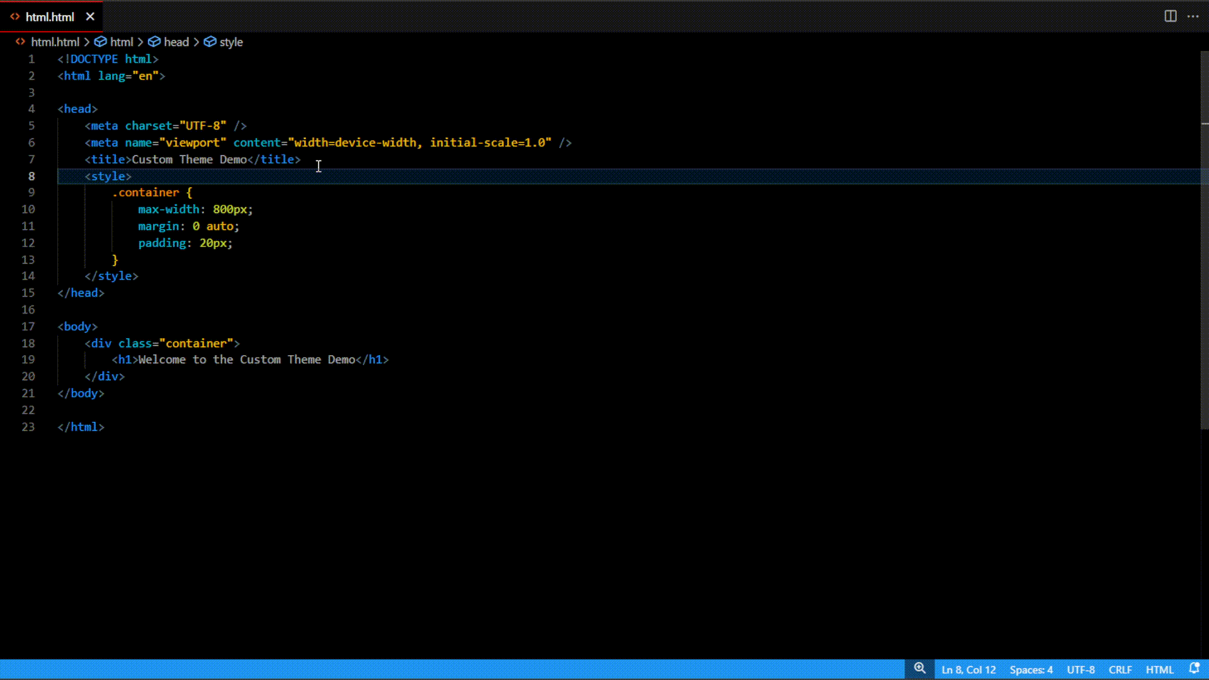
Task: Toggle the line 8 style tag highlight
Action: click(x=106, y=175)
